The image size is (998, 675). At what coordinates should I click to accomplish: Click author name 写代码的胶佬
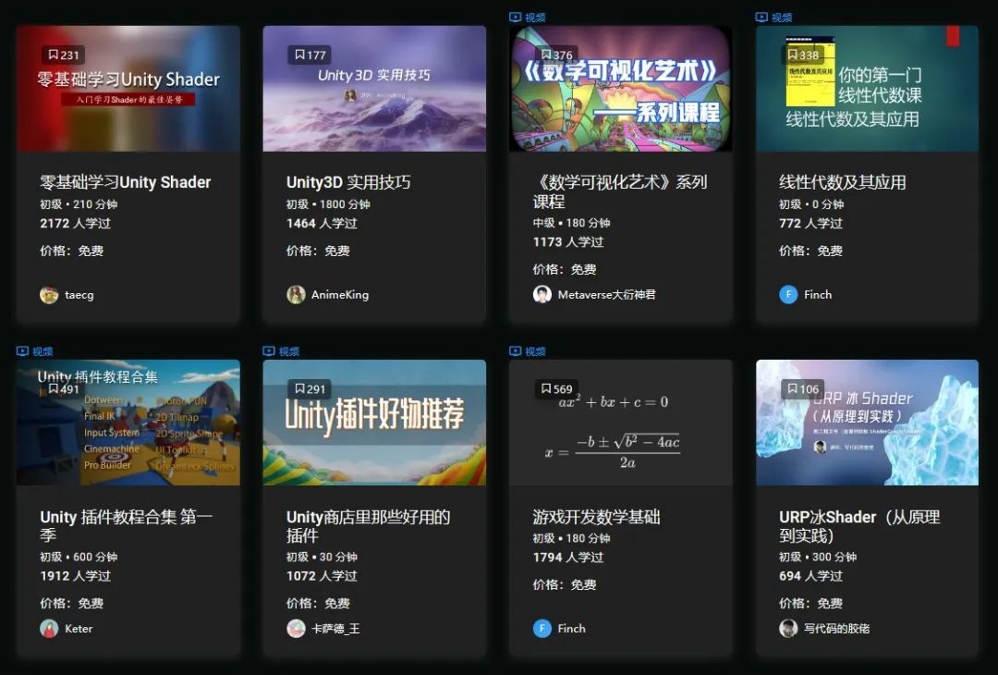click(836, 629)
